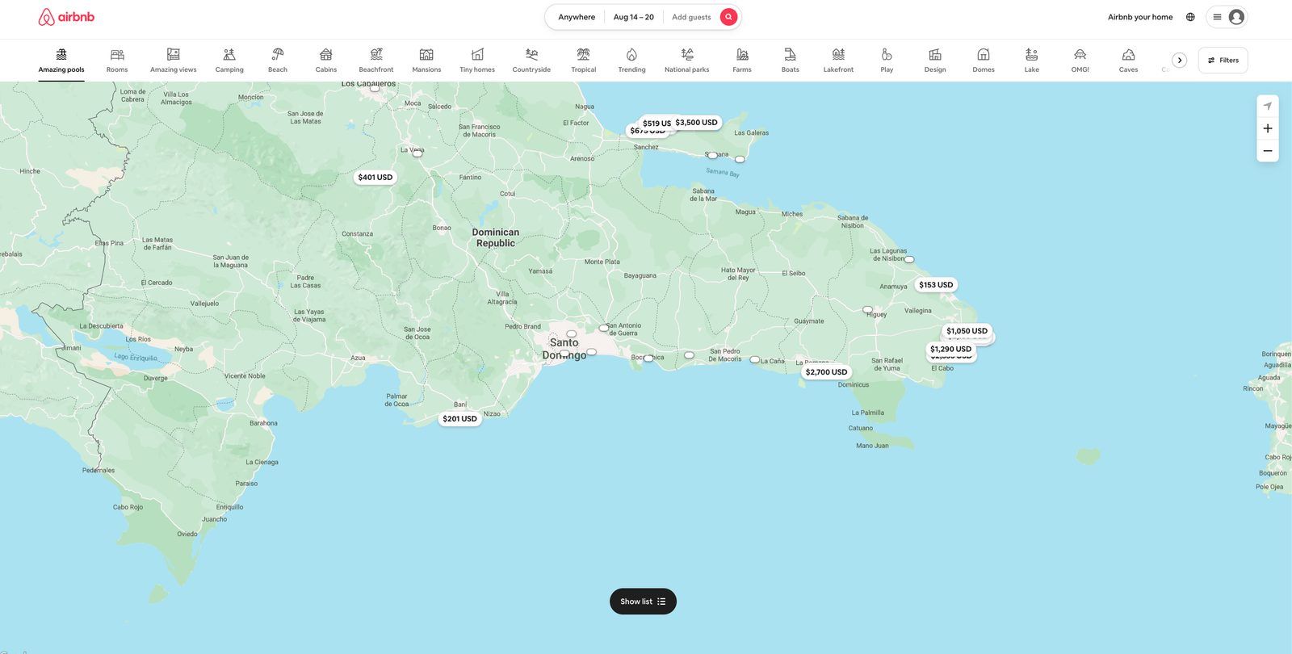The image size is (1292, 654).
Task: Choose the Cabins category icon
Action: click(x=326, y=55)
